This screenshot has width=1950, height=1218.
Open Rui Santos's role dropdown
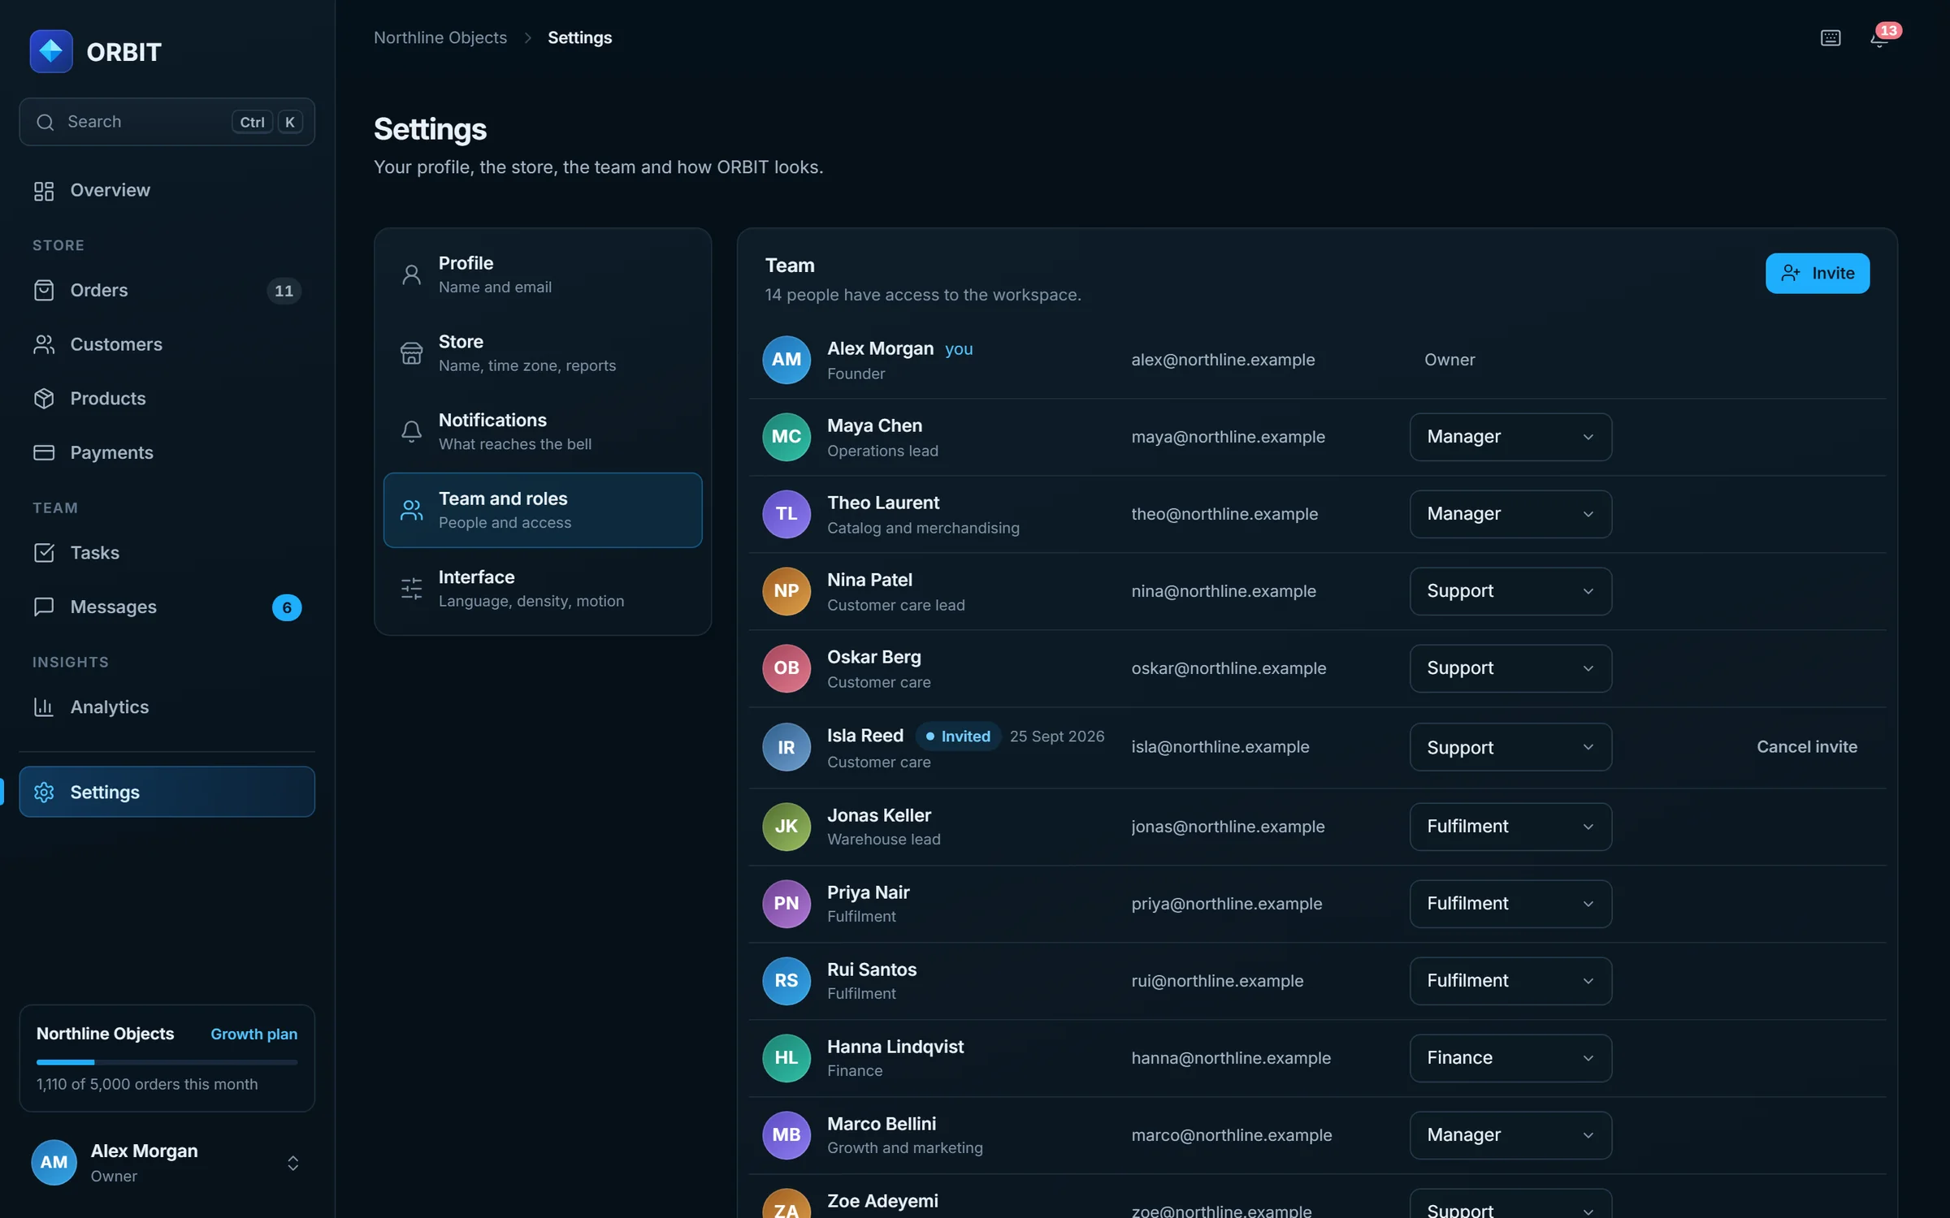(x=1510, y=981)
